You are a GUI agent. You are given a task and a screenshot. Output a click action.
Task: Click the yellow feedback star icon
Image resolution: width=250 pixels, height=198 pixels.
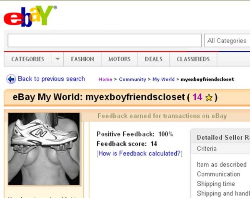209,98
